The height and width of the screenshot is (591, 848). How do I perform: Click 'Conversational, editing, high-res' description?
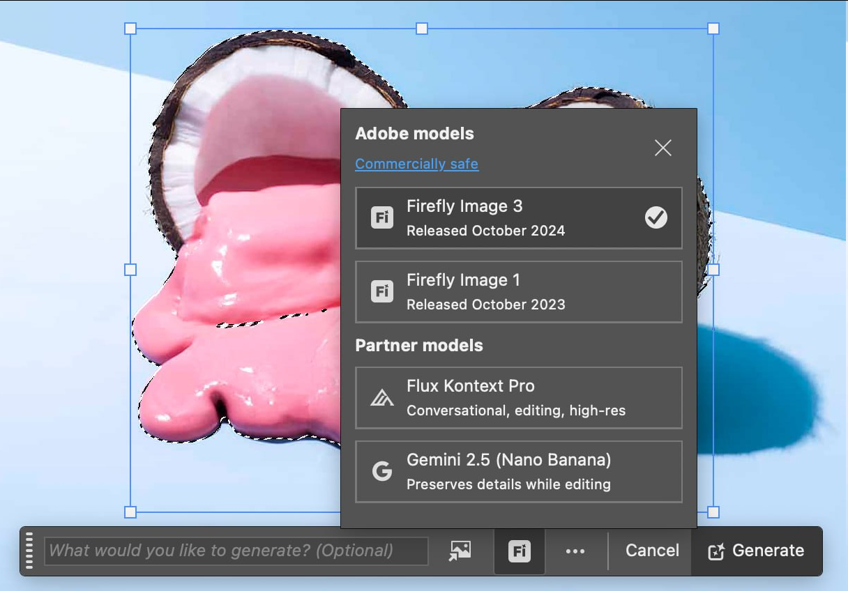pos(516,410)
